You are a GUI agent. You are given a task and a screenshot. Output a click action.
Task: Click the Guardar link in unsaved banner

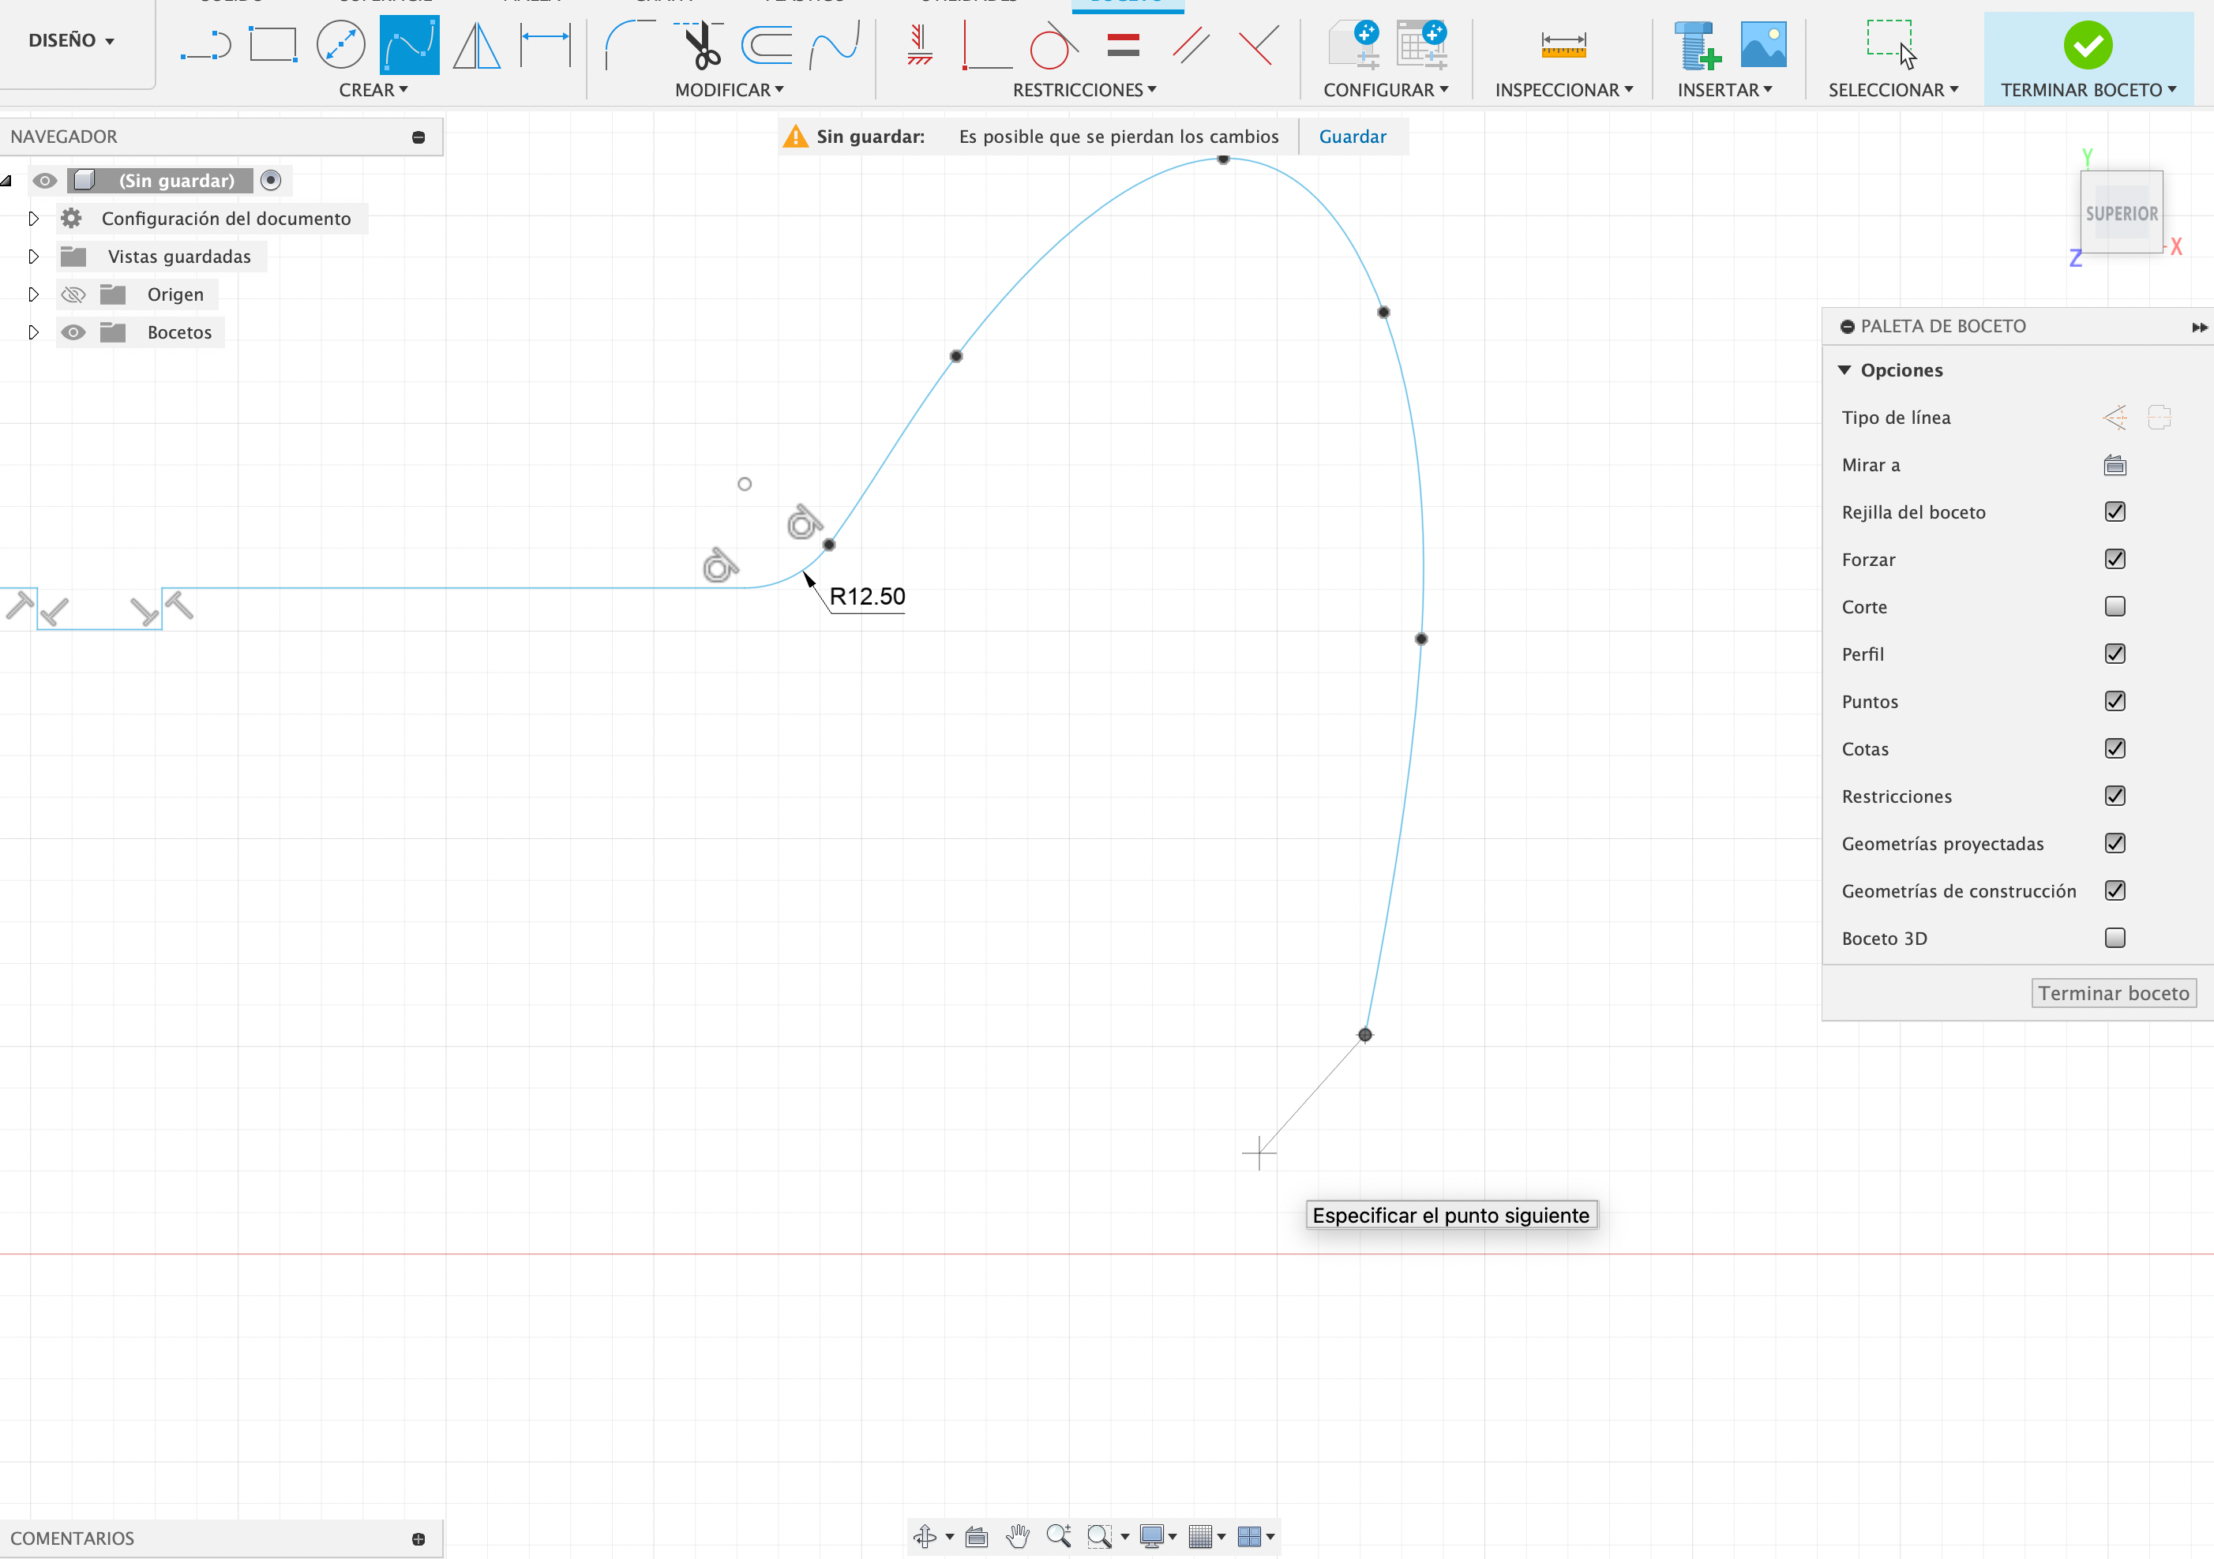coord(1352,137)
